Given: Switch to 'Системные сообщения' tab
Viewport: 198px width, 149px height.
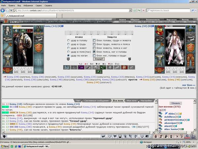Looking at the screenshot, I should (x=96, y=101).
